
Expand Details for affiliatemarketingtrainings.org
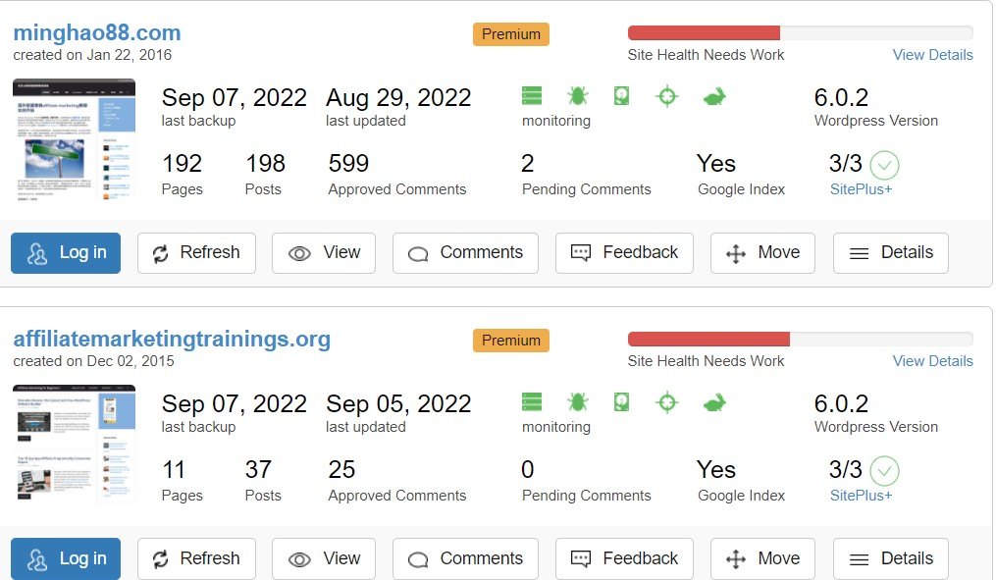coord(891,559)
